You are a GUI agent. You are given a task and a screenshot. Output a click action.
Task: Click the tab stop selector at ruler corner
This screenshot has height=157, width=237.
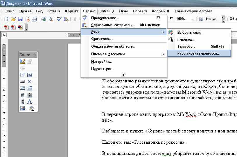tap(4, 35)
